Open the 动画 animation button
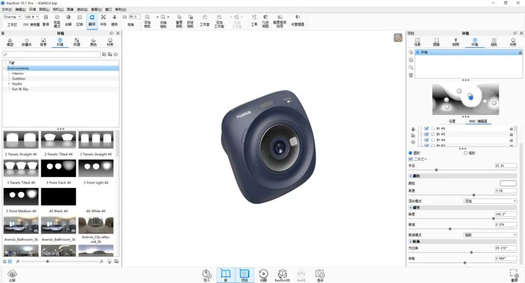Viewport: 525px width, 283px height. tap(263, 274)
